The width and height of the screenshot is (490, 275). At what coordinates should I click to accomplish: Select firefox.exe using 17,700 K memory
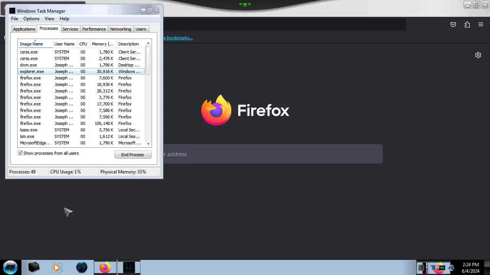click(x=82, y=104)
